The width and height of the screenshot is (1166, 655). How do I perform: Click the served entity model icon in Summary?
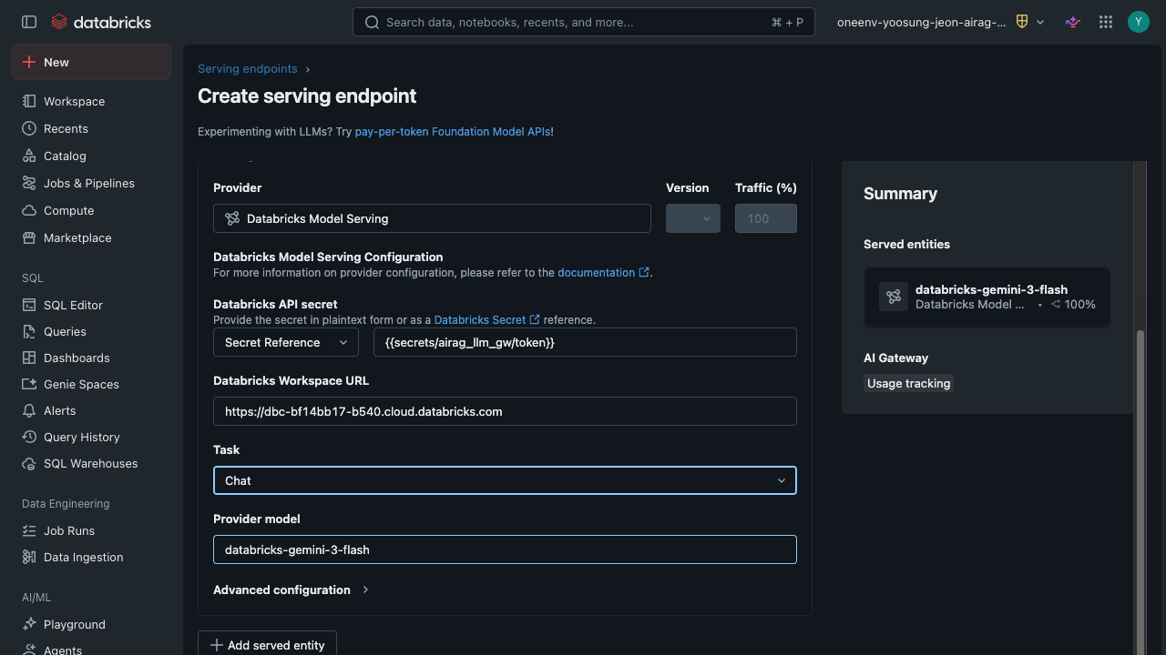[894, 297]
